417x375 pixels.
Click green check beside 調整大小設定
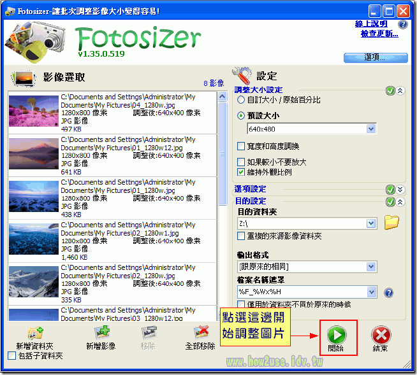coord(390,91)
